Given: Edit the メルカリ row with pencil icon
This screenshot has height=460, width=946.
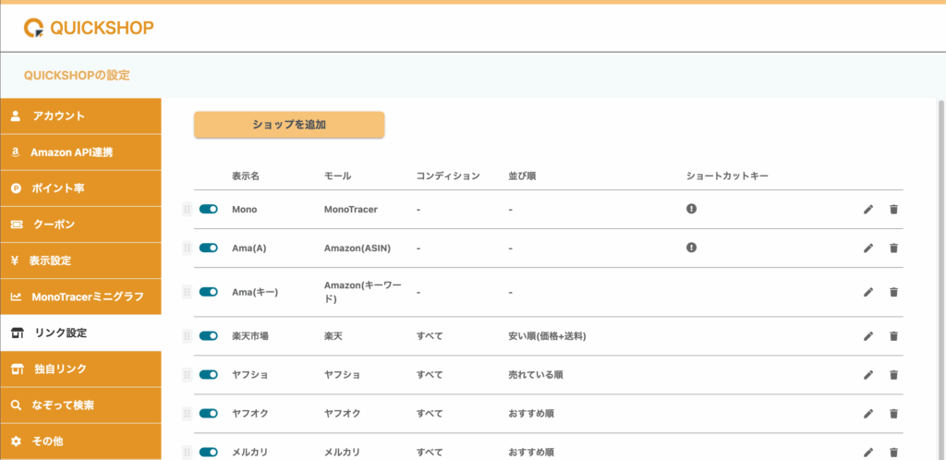Looking at the screenshot, I should (868, 452).
